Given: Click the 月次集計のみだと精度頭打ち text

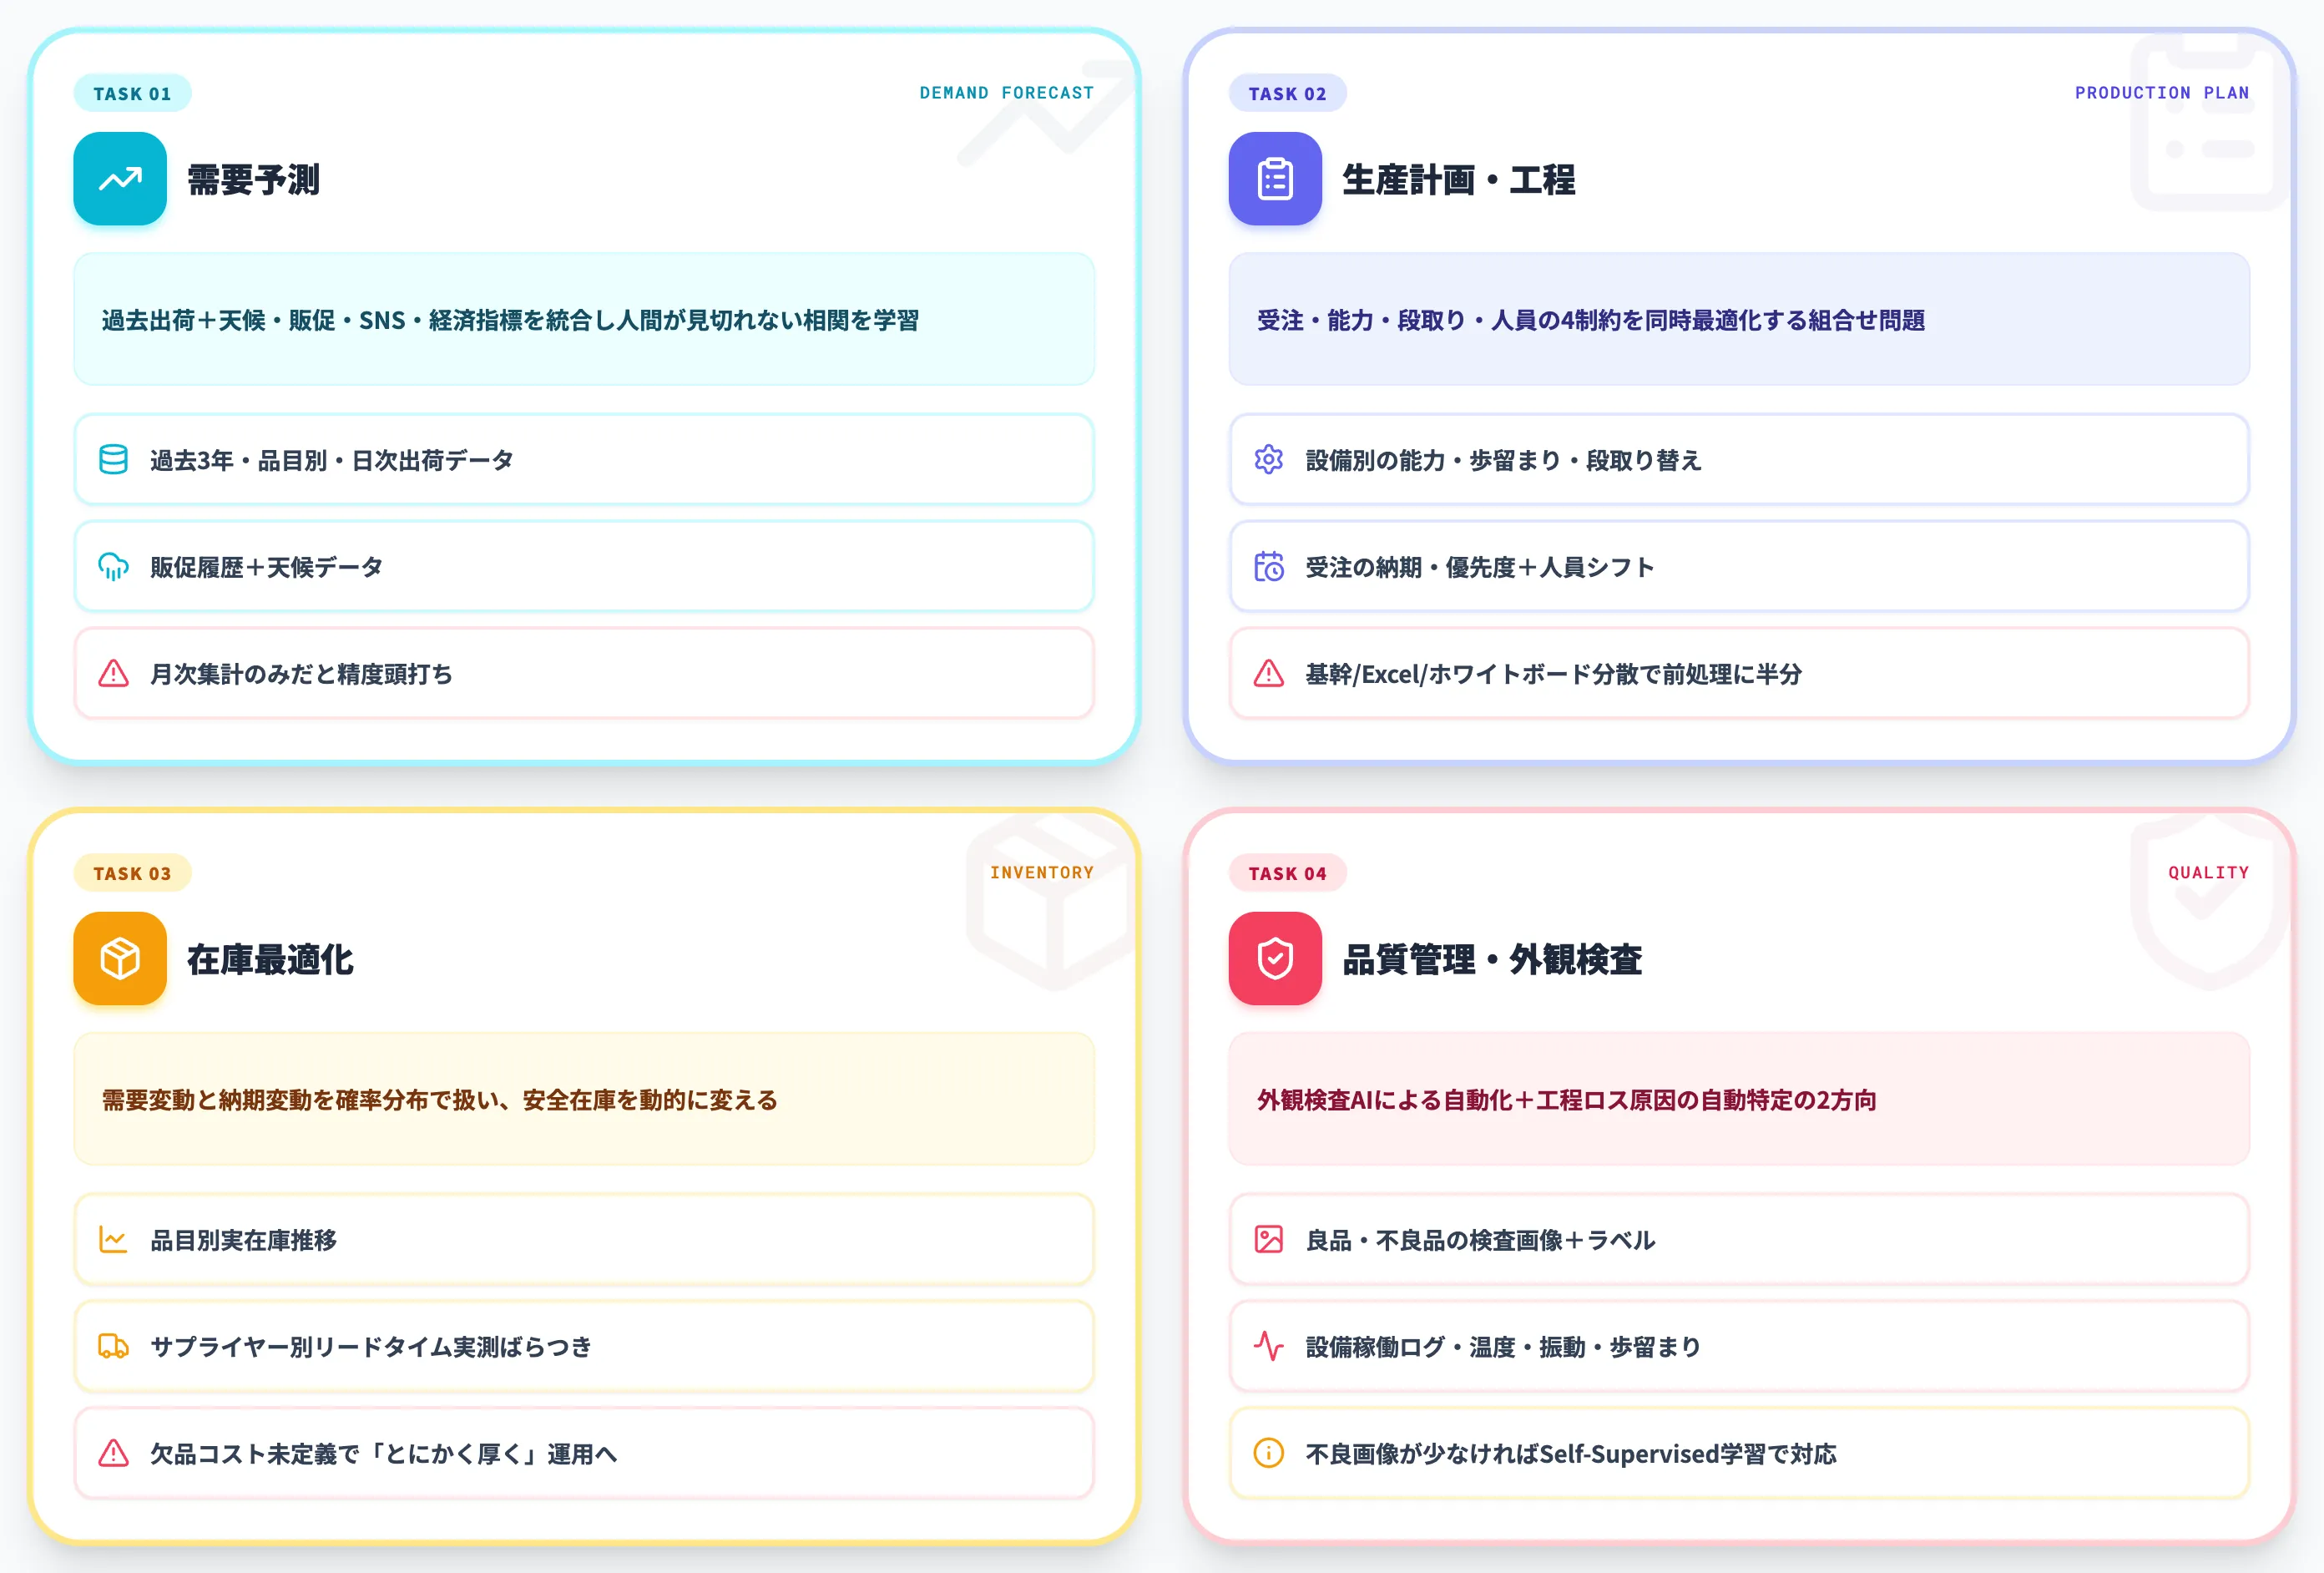Looking at the screenshot, I should point(301,674).
